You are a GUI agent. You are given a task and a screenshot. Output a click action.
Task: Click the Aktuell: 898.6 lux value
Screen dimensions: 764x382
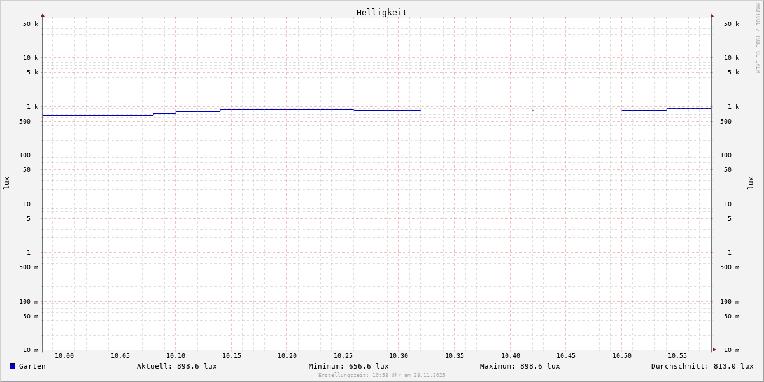177,366
